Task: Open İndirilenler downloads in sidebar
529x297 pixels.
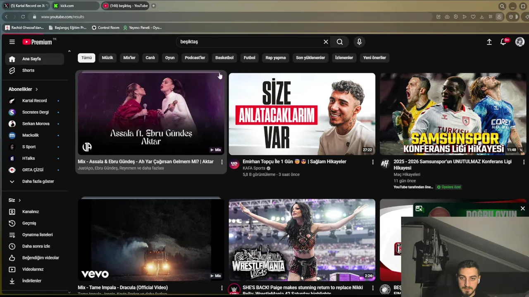Action: 35,281
